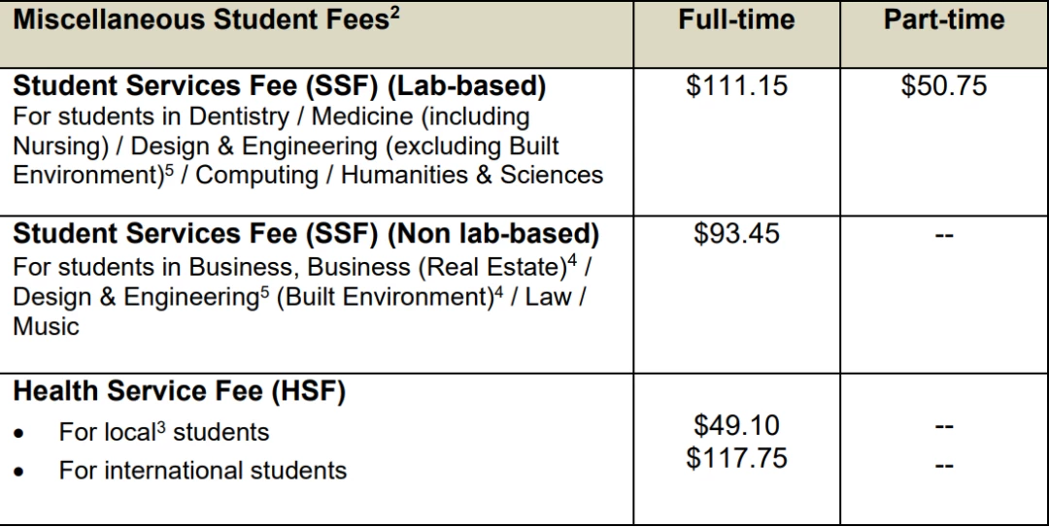
Task: Select the Part-time column header
Action: click(944, 19)
